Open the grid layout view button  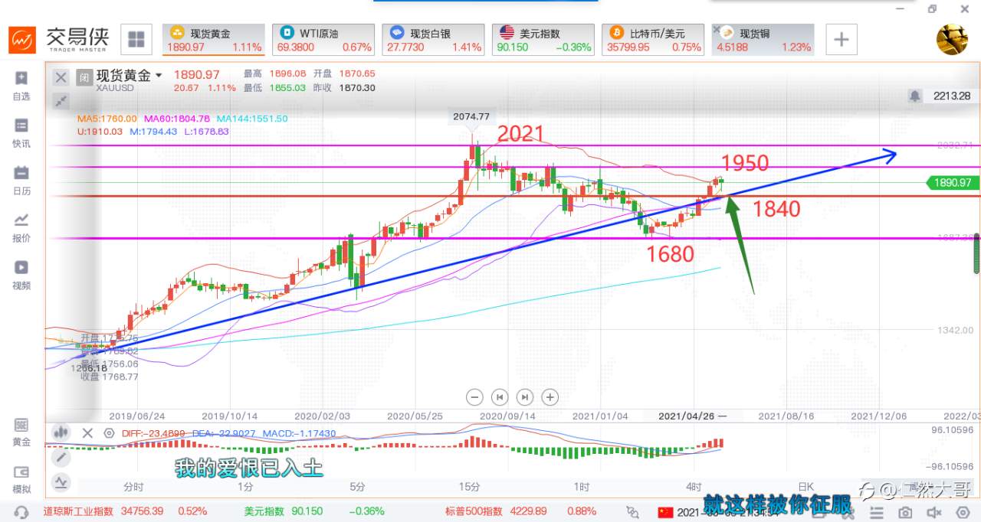point(136,39)
